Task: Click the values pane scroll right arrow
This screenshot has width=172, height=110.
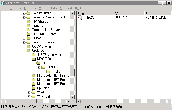Action: click(x=169, y=101)
